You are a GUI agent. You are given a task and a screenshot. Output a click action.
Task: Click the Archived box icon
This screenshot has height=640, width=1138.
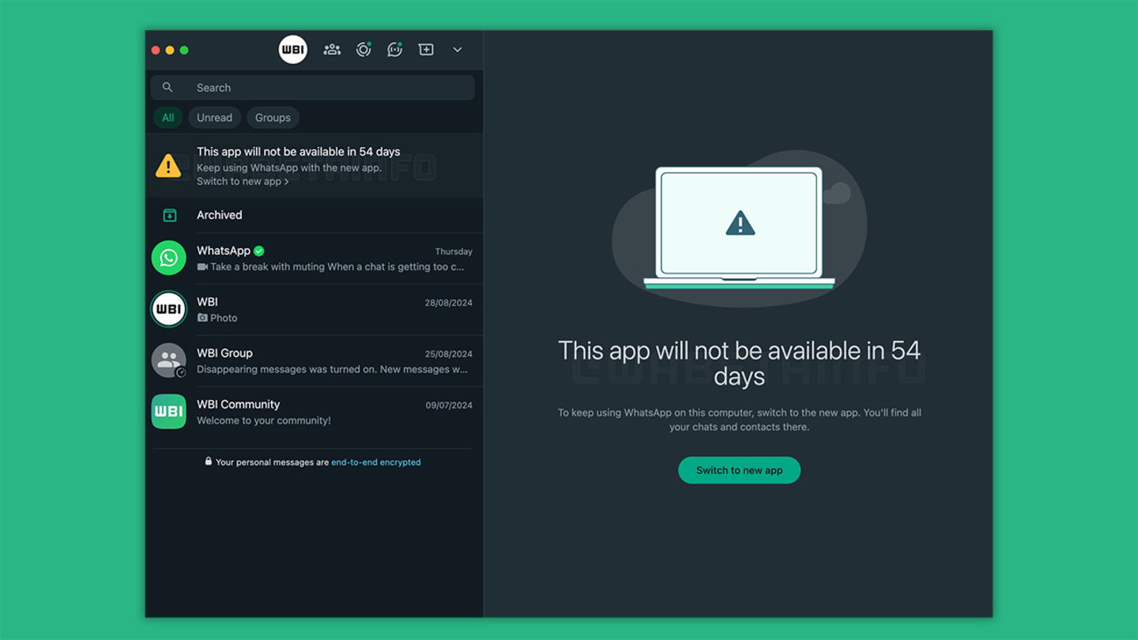pos(169,215)
